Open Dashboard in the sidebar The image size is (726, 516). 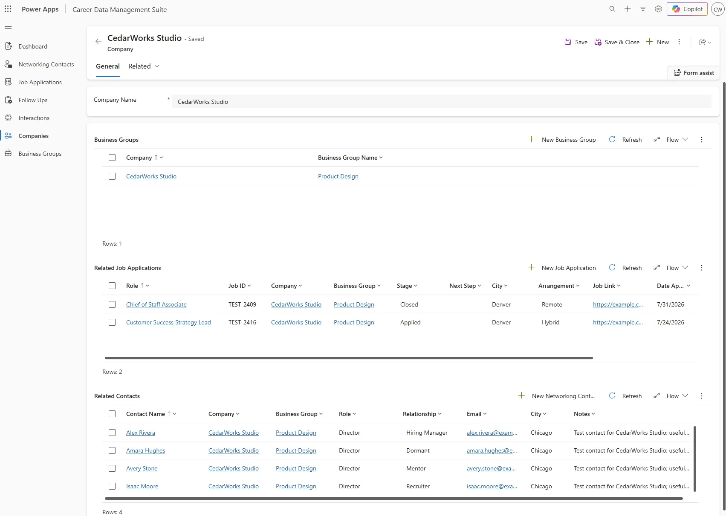pyautogui.click(x=33, y=46)
